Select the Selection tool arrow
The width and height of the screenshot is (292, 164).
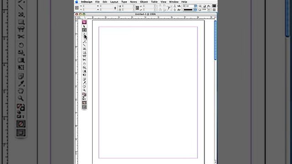[x=84, y=26]
